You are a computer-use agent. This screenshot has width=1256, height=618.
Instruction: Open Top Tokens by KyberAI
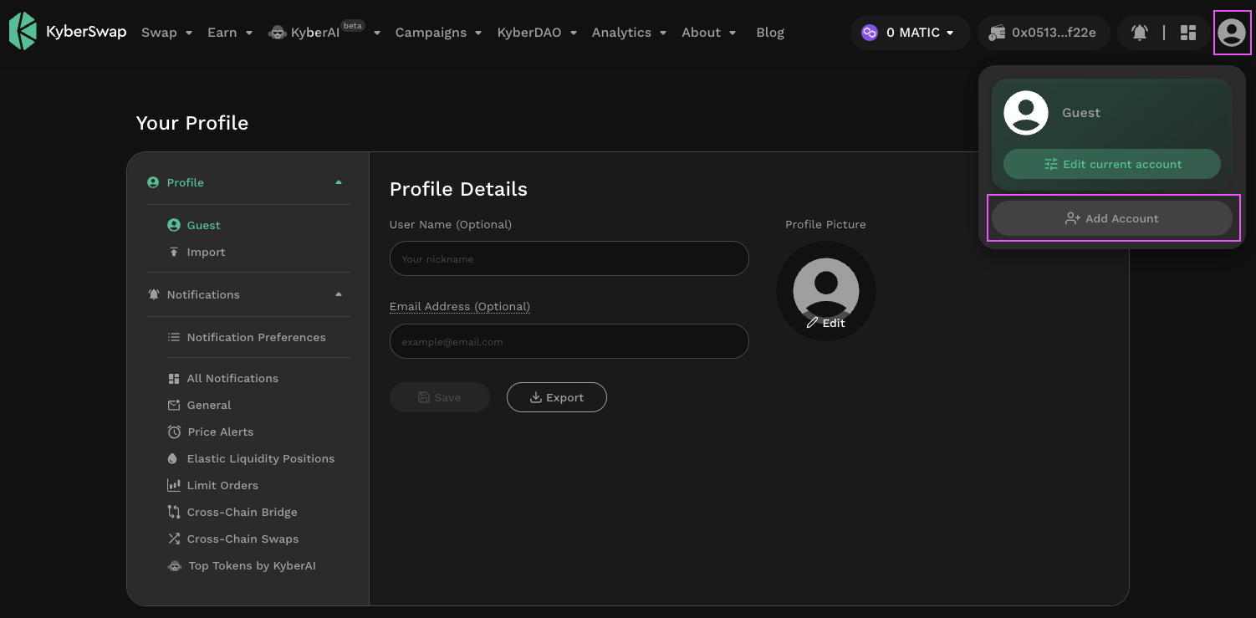[252, 565]
